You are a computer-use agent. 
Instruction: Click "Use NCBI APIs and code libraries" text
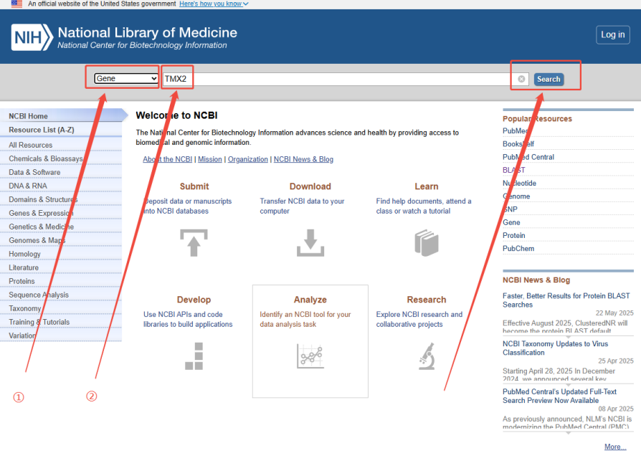point(188,319)
